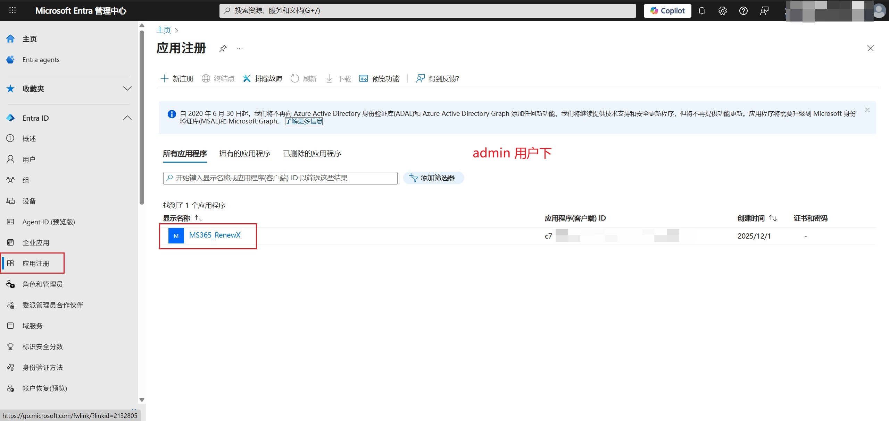The image size is (889, 421).
Task: Click 刷新 in the toolbar
Action: tap(304, 79)
